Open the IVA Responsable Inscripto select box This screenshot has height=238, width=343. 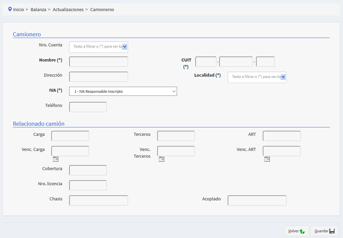(x=123, y=91)
